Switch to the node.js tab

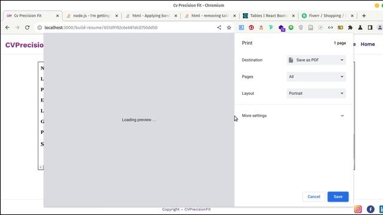[x=92, y=16]
